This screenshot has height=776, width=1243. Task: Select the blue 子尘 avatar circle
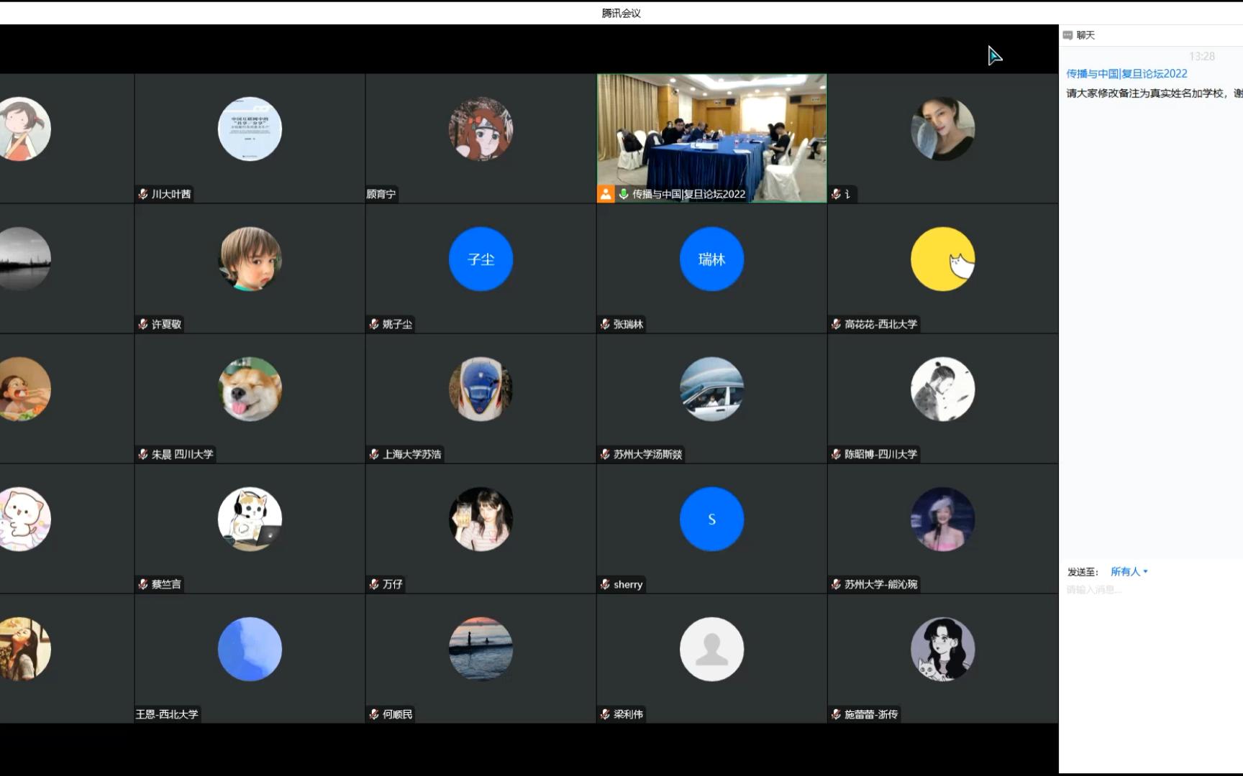point(481,259)
